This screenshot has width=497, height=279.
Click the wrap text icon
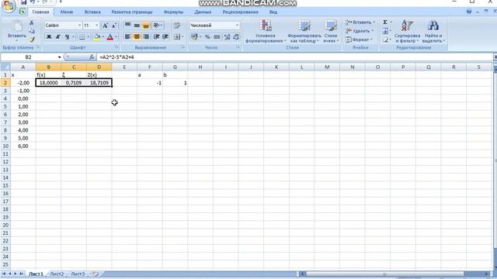(x=177, y=26)
